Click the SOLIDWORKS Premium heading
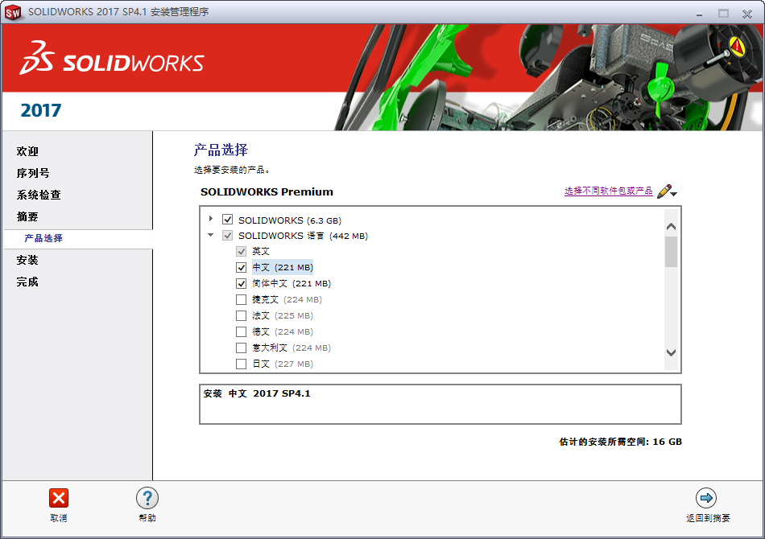 (x=267, y=192)
